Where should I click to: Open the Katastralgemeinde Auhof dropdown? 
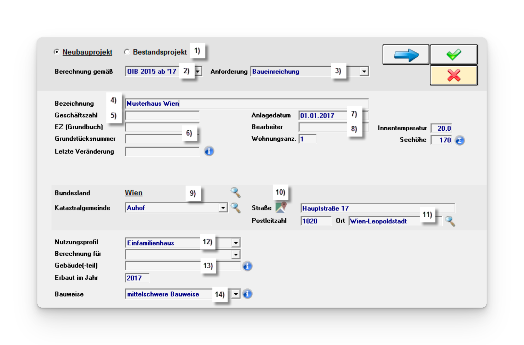[x=223, y=208]
